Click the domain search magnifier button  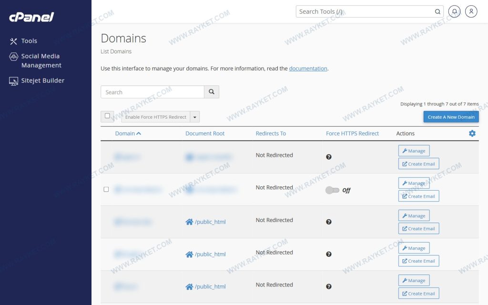coord(212,92)
